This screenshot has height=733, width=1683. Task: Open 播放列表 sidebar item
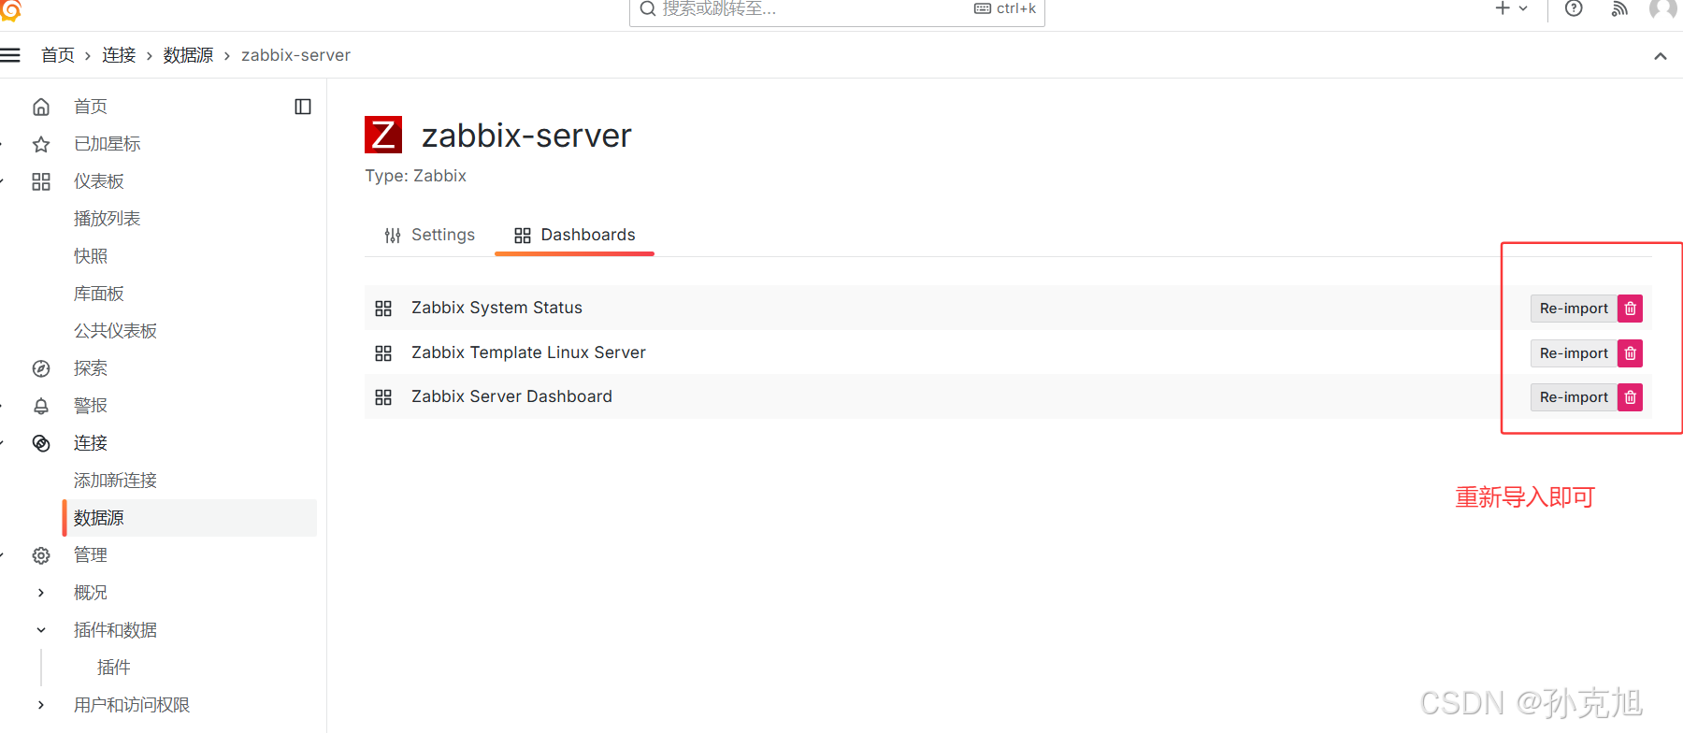(x=108, y=219)
